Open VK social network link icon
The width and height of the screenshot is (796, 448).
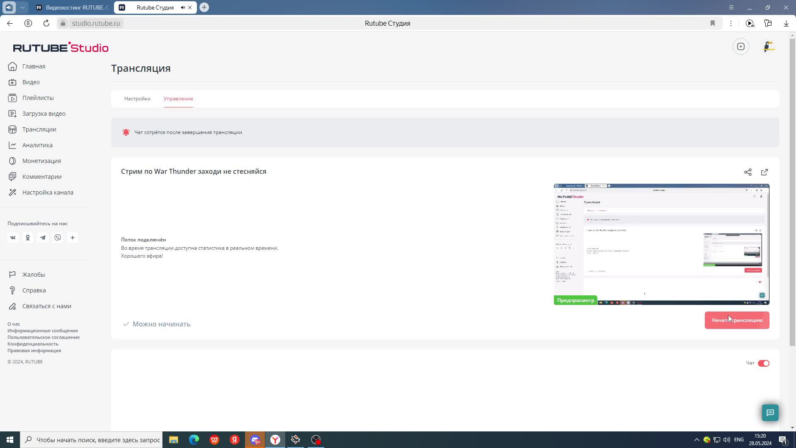point(13,238)
